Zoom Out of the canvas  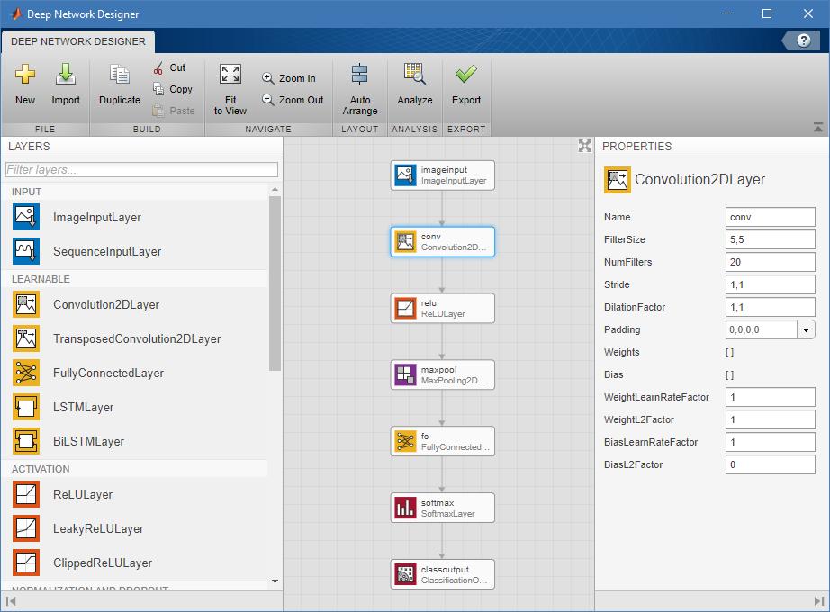pyautogui.click(x=293, y=100)
